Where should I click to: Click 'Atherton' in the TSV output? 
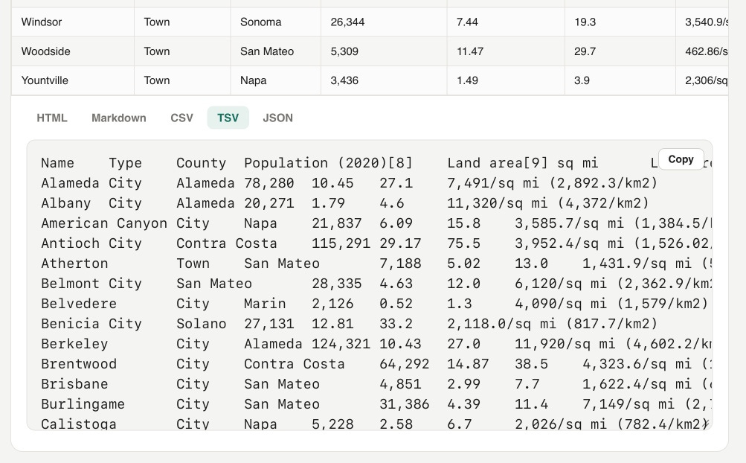74,264
